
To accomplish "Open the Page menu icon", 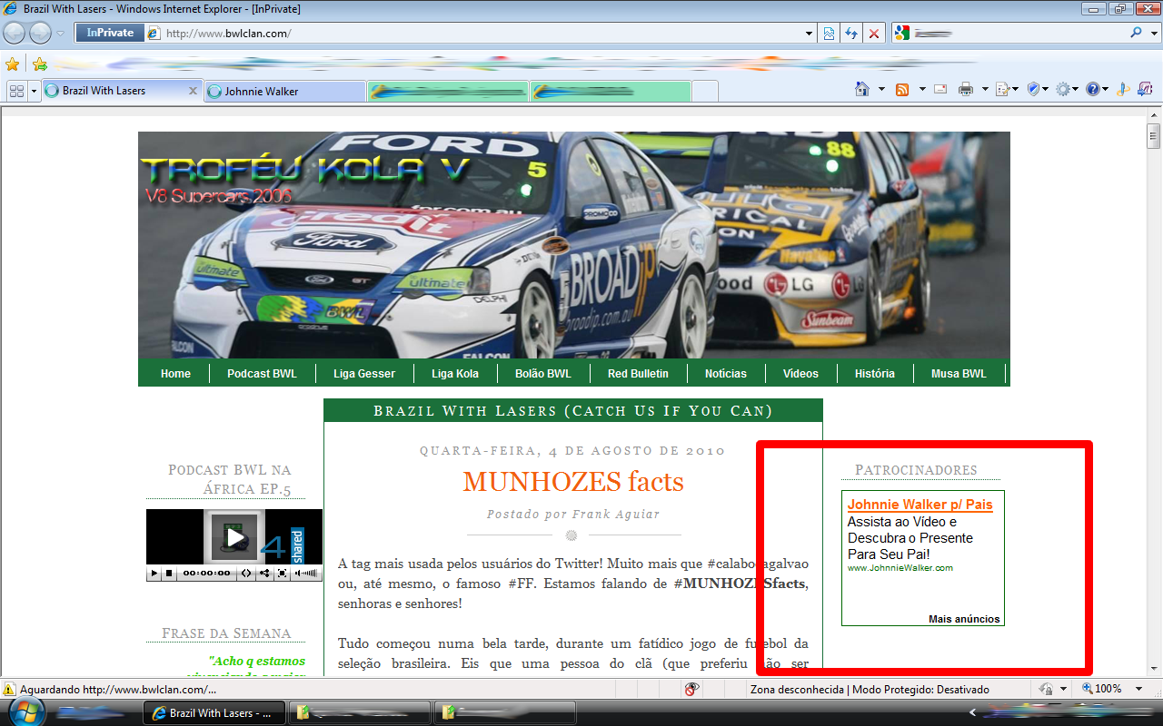I will (x=1007, y=89).
